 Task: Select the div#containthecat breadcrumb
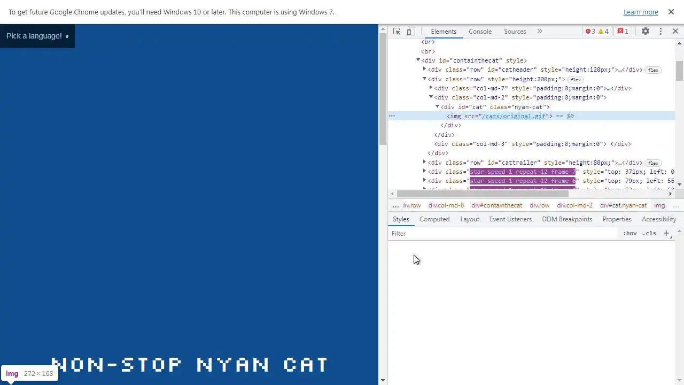496,205
